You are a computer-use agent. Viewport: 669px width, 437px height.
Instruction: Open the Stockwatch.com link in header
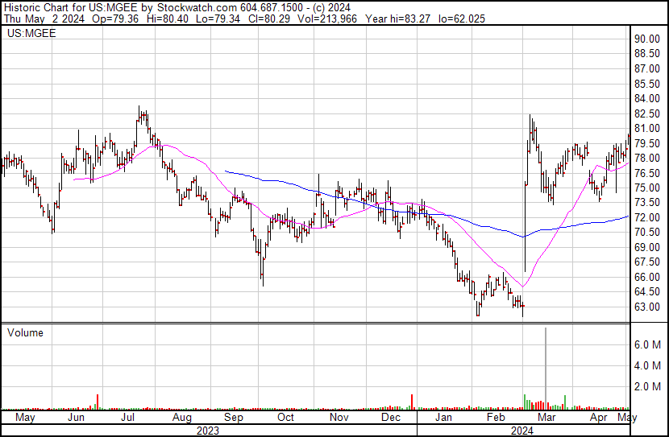(x=192, y=6)
